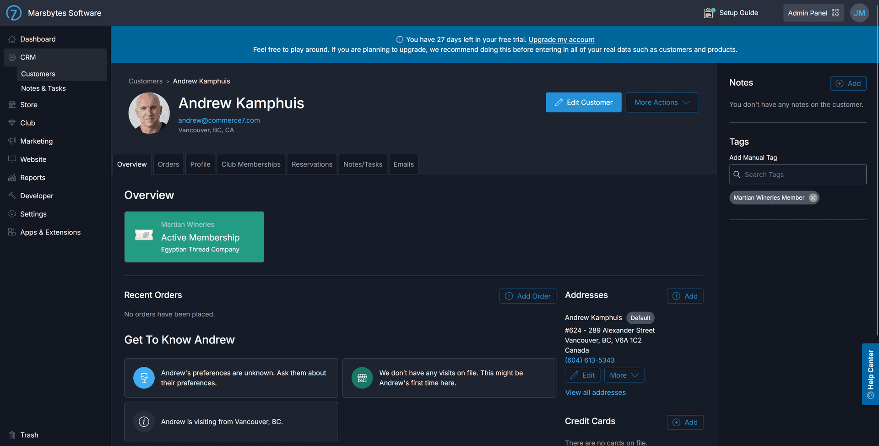Click the Add Order button
879x446 pixels.
tap(527, 296)
